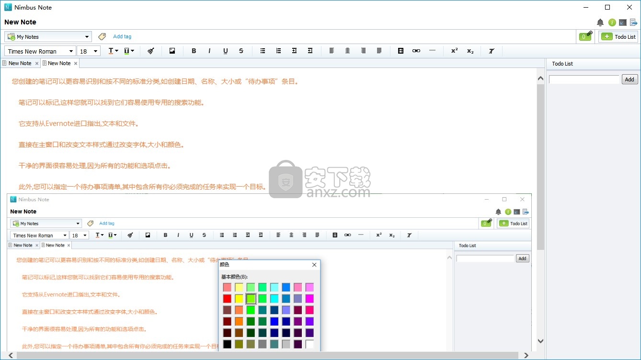Image resolution: width=641 pixels, height=360 pixels.
Task: Click horizontal scrollbar right arrow at bottom
Action: pyautogui.click(x=526, y=355)
